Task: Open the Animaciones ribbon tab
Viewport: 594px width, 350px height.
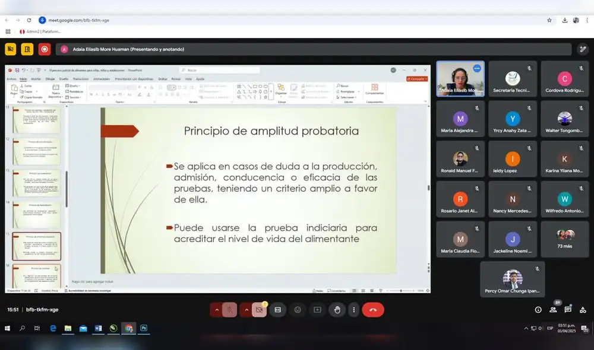Action: coord(102,78)
